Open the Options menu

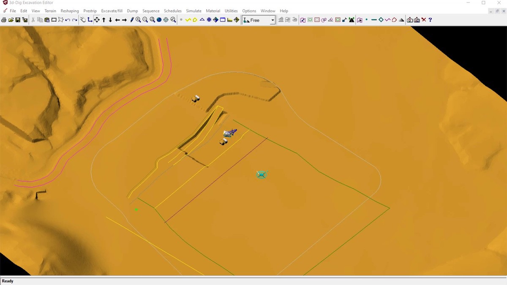point(249,11)
